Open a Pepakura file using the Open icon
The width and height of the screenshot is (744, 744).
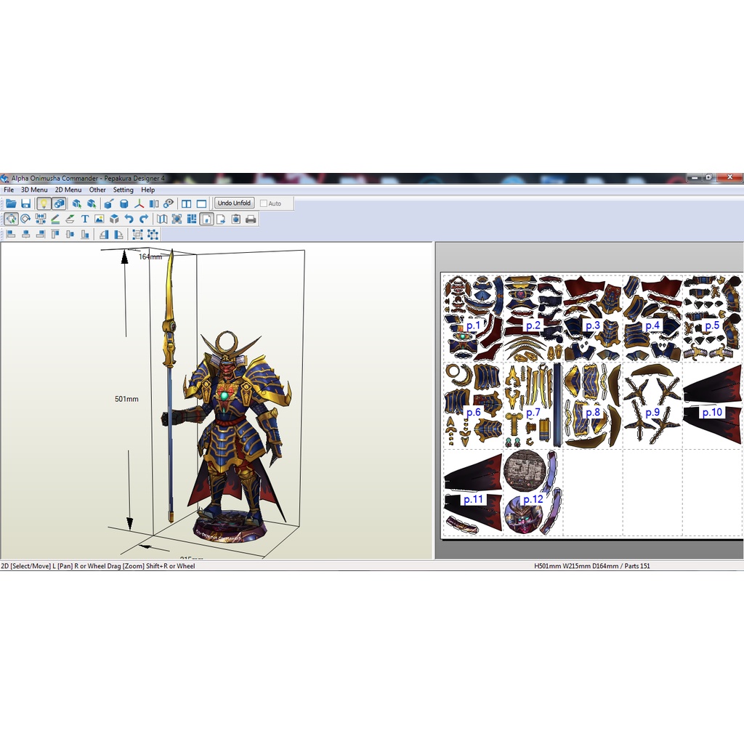pos(10,203)
